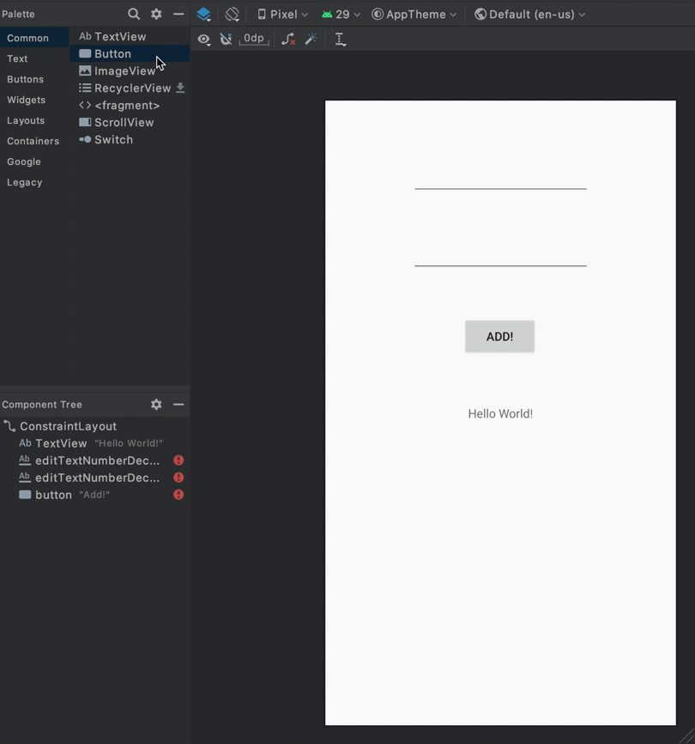This screenshot has height=744, width=695.
Task: Open the AppTheme selector
Action: pyautogui.click(x=414, y=15)
